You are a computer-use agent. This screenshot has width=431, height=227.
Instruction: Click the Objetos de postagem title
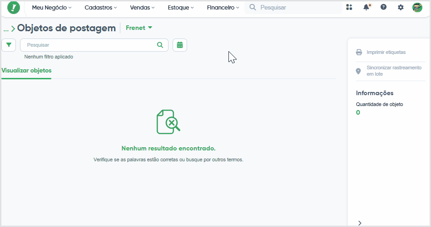66,28
